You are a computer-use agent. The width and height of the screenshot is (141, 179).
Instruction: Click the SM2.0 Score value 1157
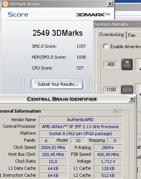point(81,46)
